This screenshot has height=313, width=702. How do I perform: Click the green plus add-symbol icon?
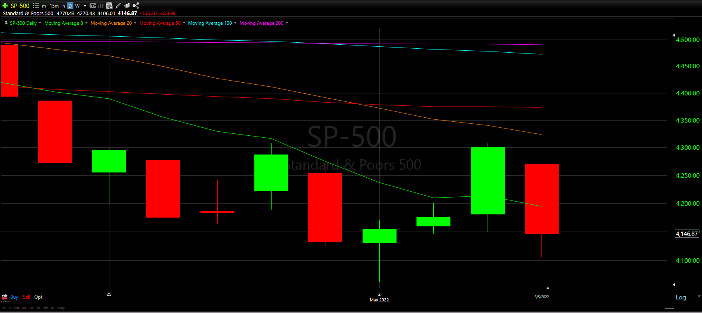(x=5, y=6)
